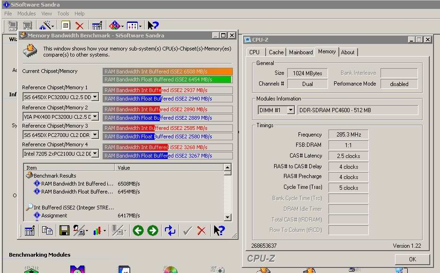This screenshot has height=273, width=440.
Task: Switch to the Cache tab in CPU-Z
Action: [x=276, y=52]
